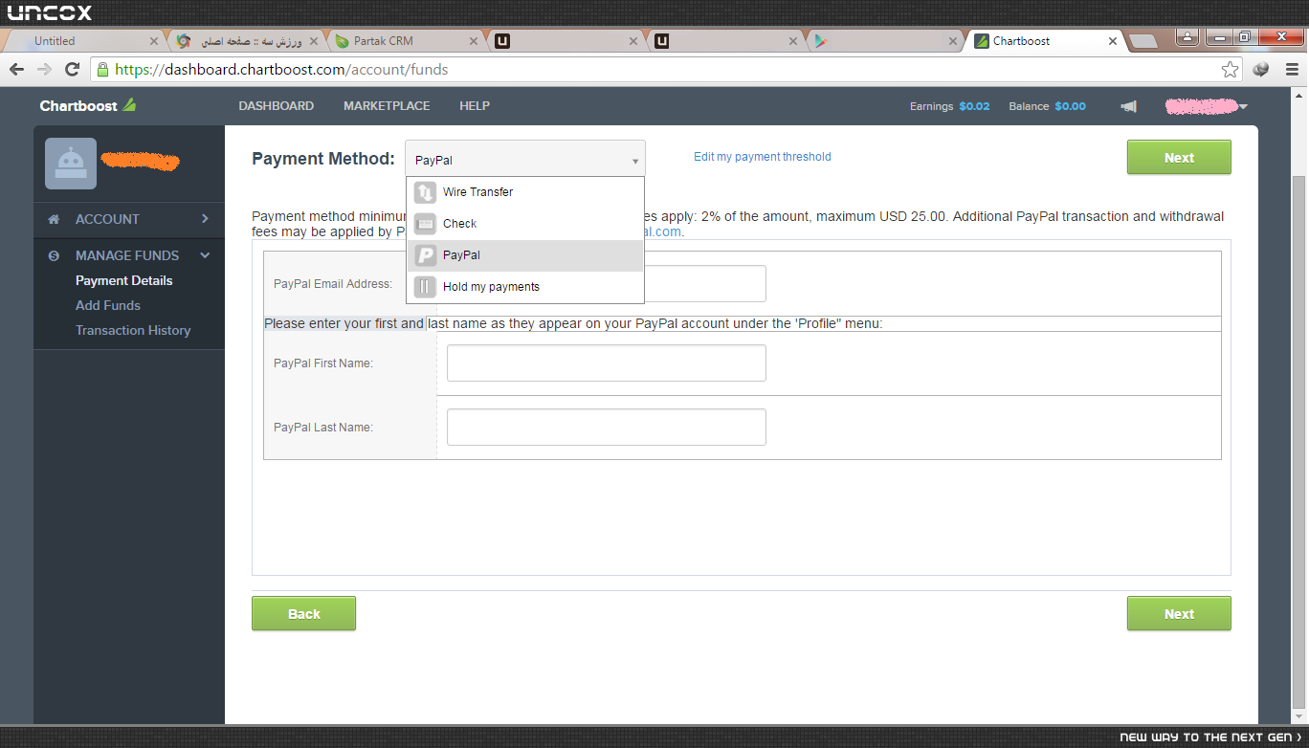Click the green Back button
The image size is (1309, 748).
tap(303, 614)
